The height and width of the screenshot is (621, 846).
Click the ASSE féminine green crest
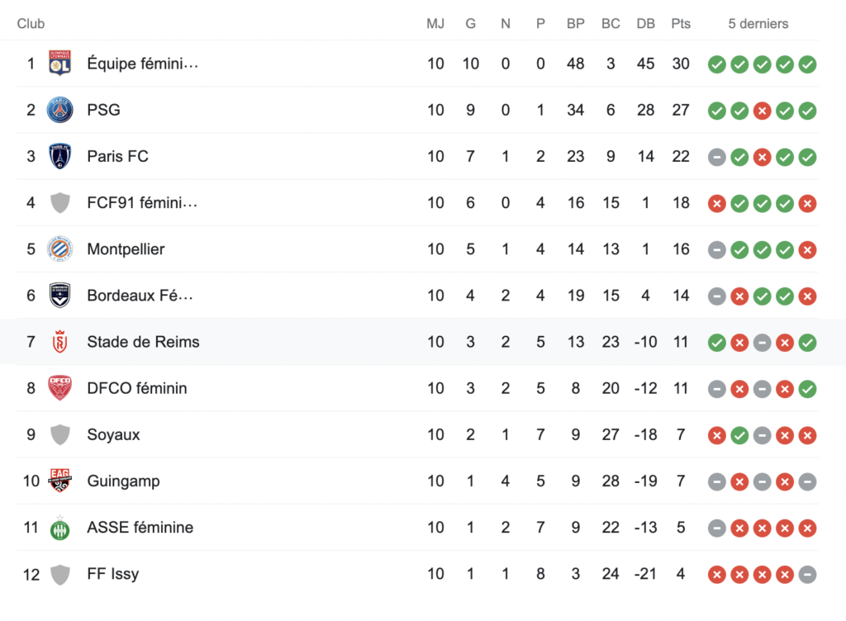[59, 528]
